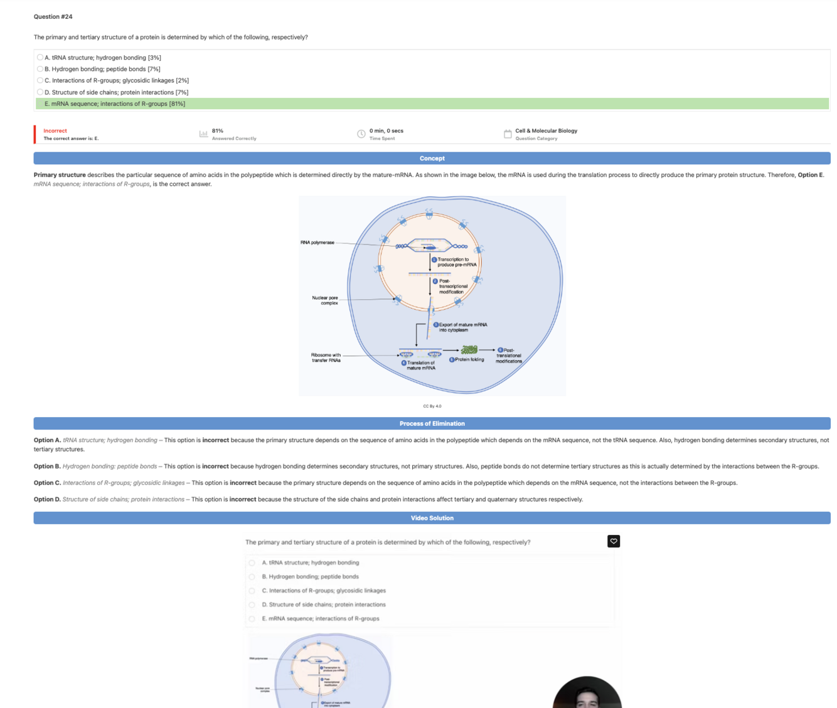Select radio option A tRNA structure; hydrogen bonding
The width and height of the screenshot is (837, 708).
pos(40,58)
